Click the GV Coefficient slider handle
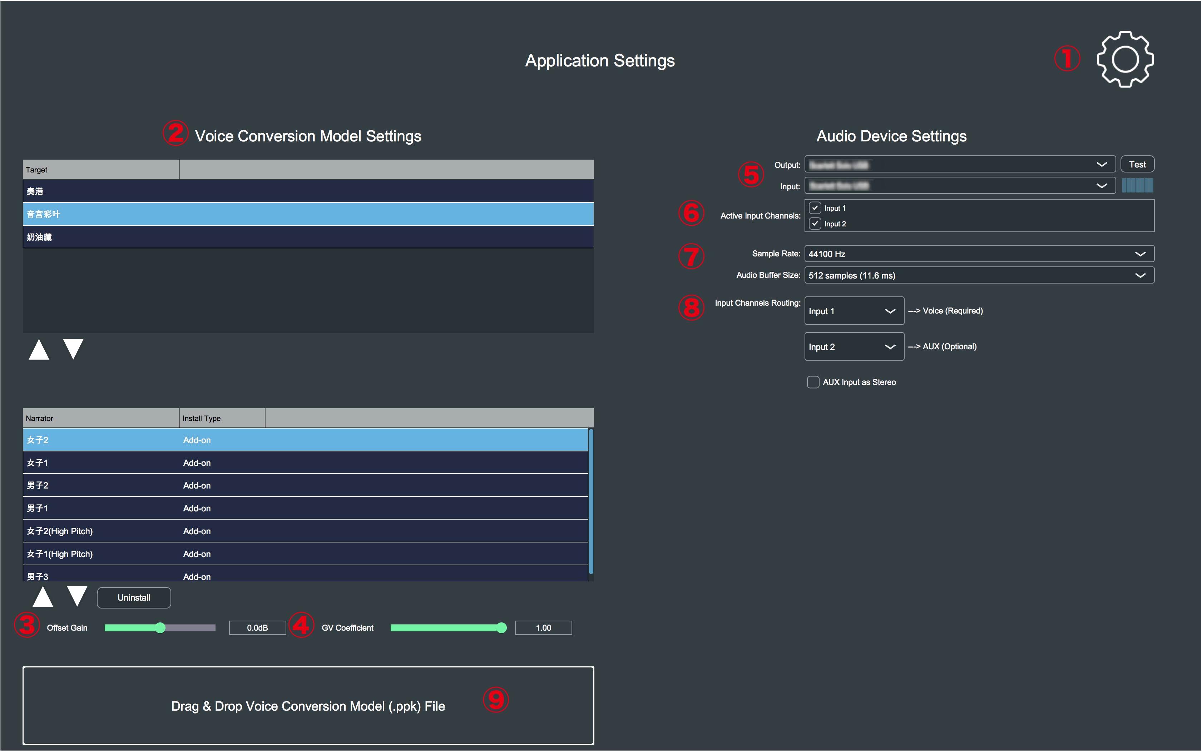Viewport: 1202px width, 751px height. coord(501,628)
